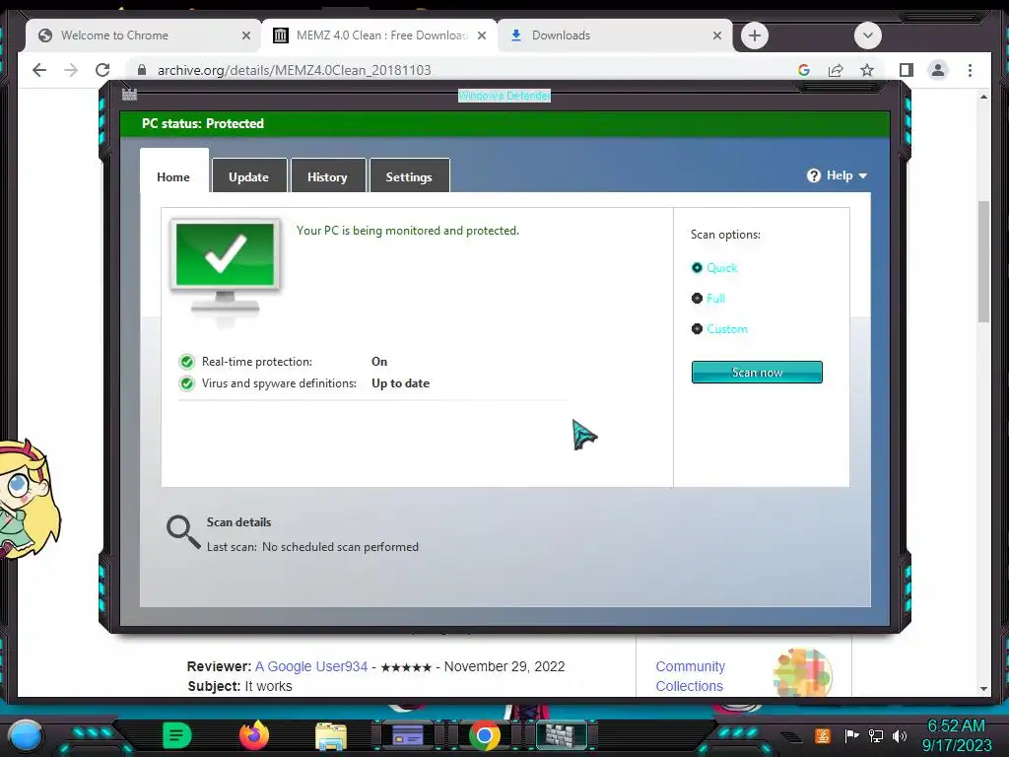Open Community Collections link
Screen dimensions: 1009x757
(690, 676)
